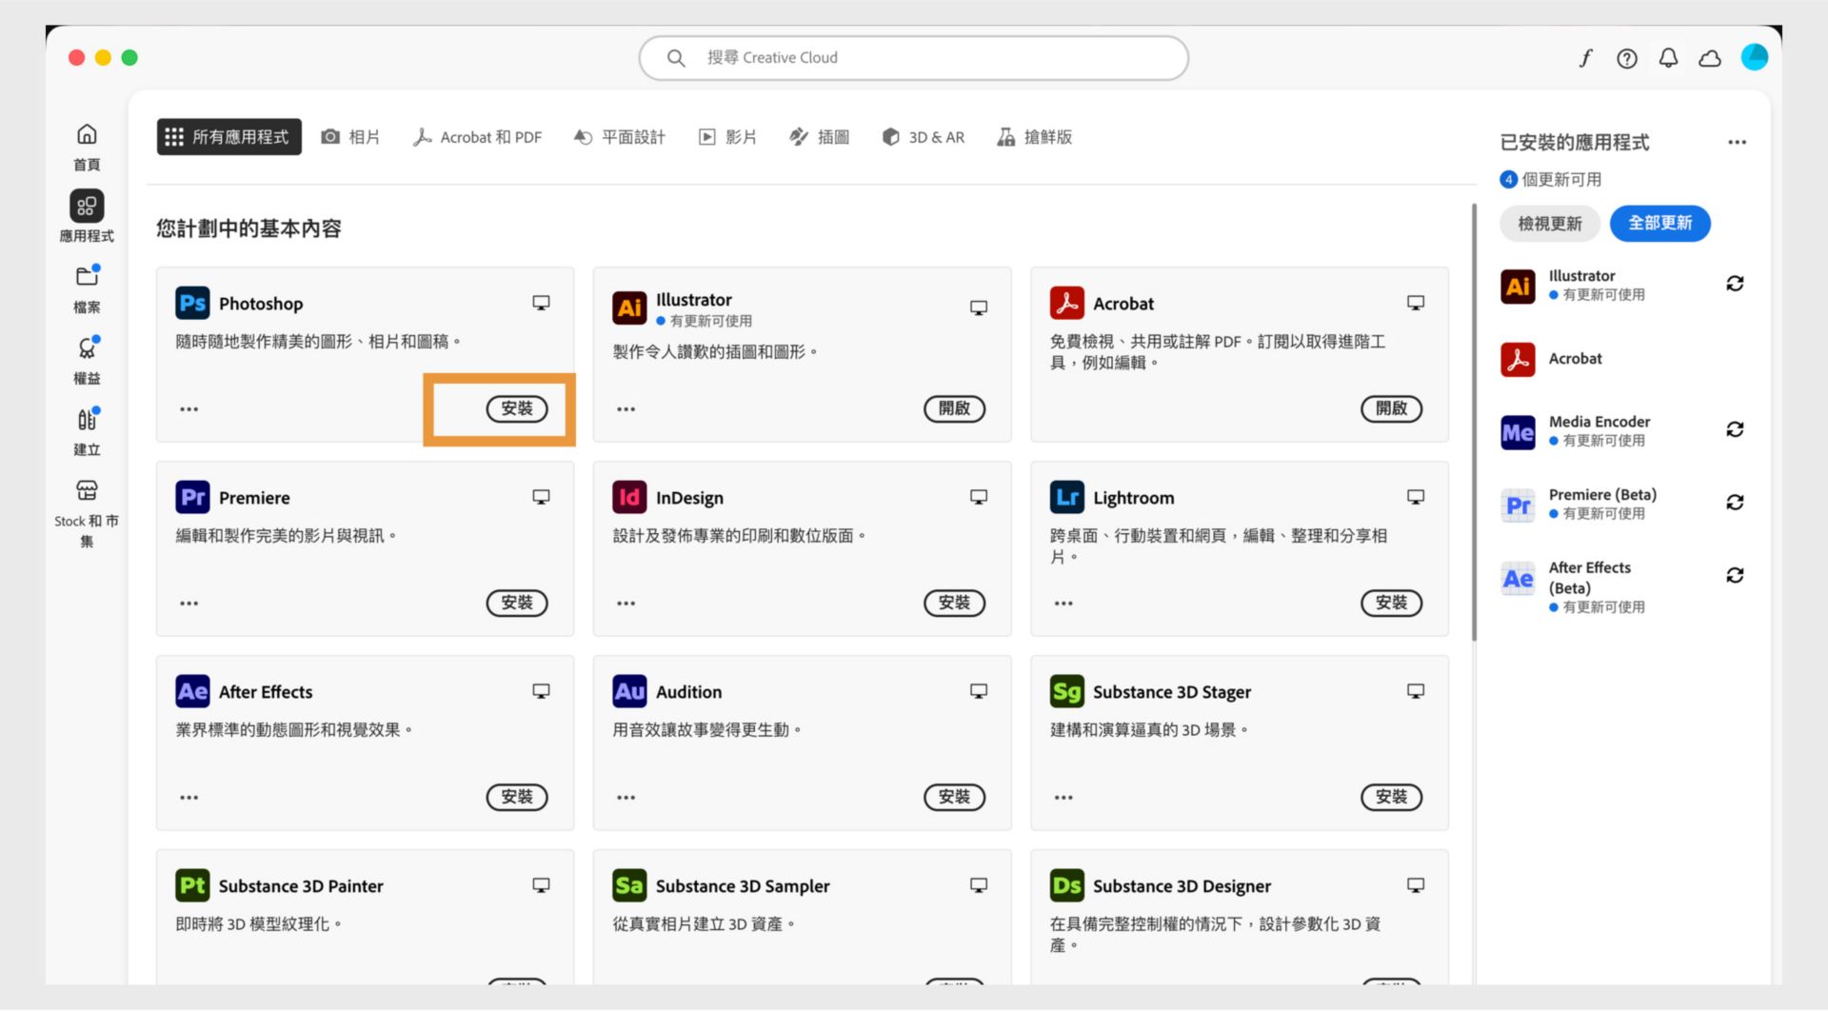This screenshot has width=1828, height=1011.
Task: Click the cloud sync status icon
Action: coord(1710,58)
